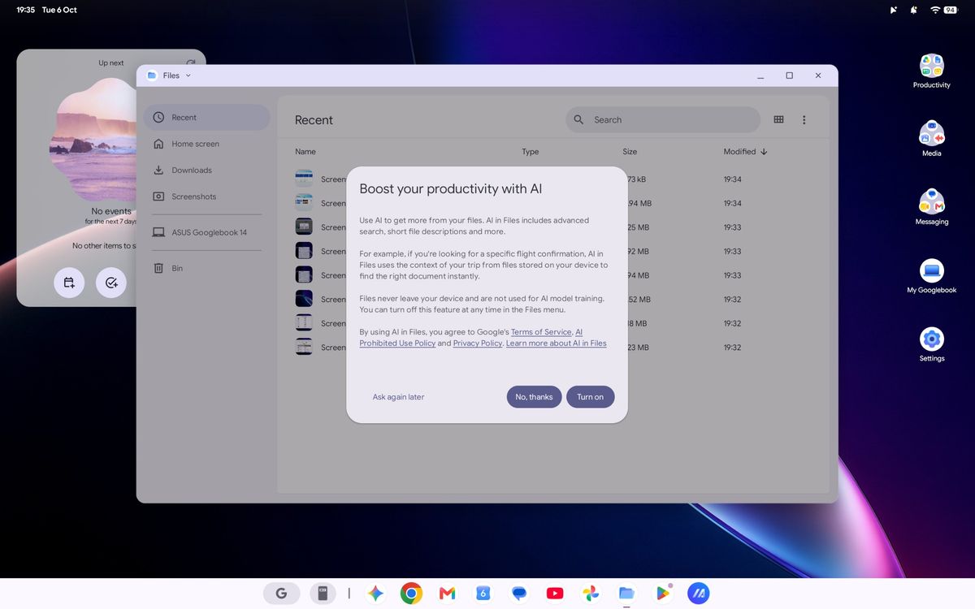Open Google Calendar in the taskbar

483,594
